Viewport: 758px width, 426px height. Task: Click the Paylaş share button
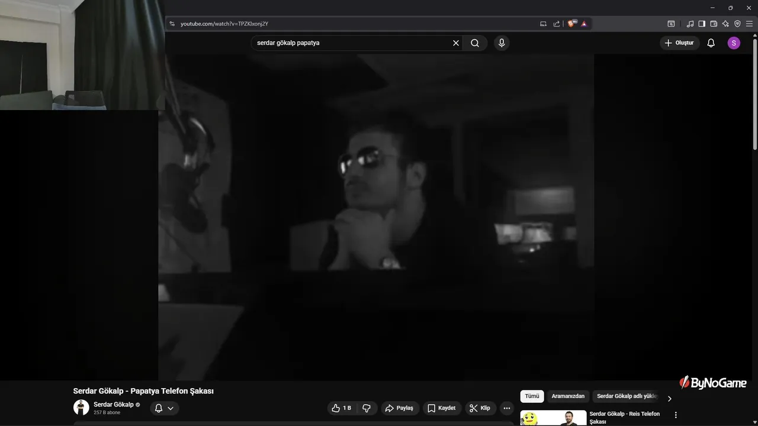tap(399, 408)
